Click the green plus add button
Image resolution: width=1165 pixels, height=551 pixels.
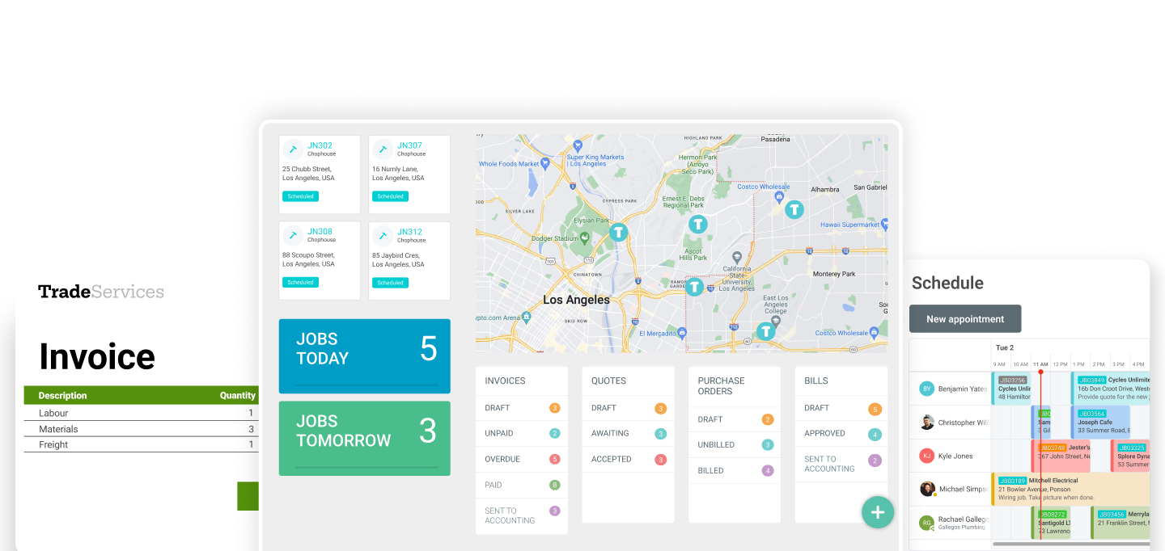878,512
